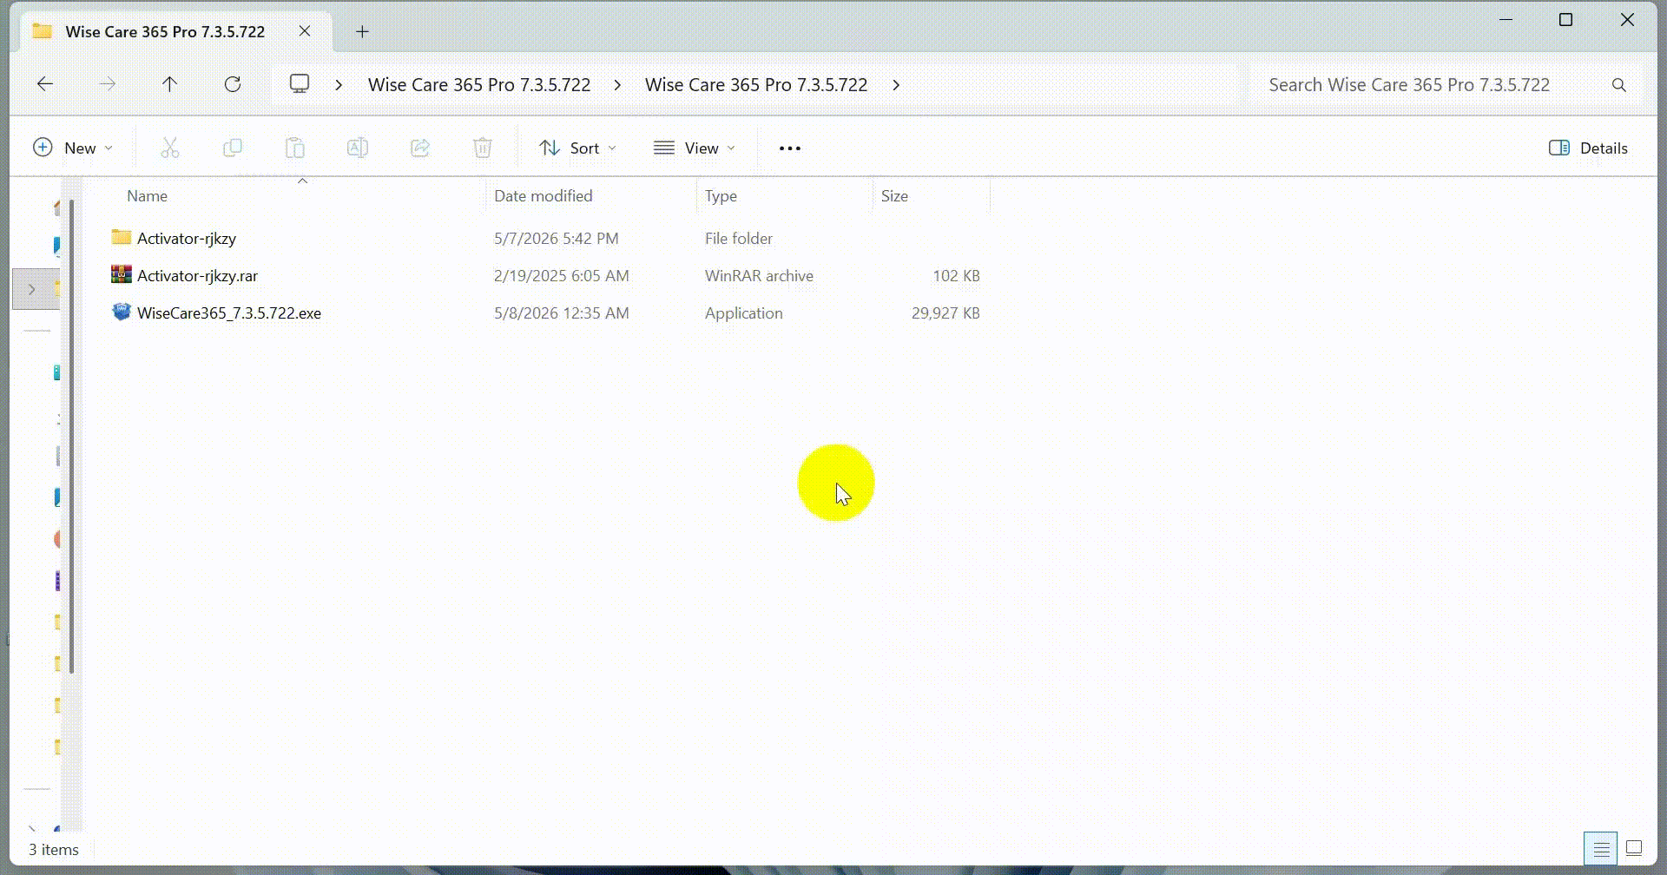The height and width of the screenshot is (875, 1667).
Task: Select the WiseCare365 installer icon
Action: point(122,312)
